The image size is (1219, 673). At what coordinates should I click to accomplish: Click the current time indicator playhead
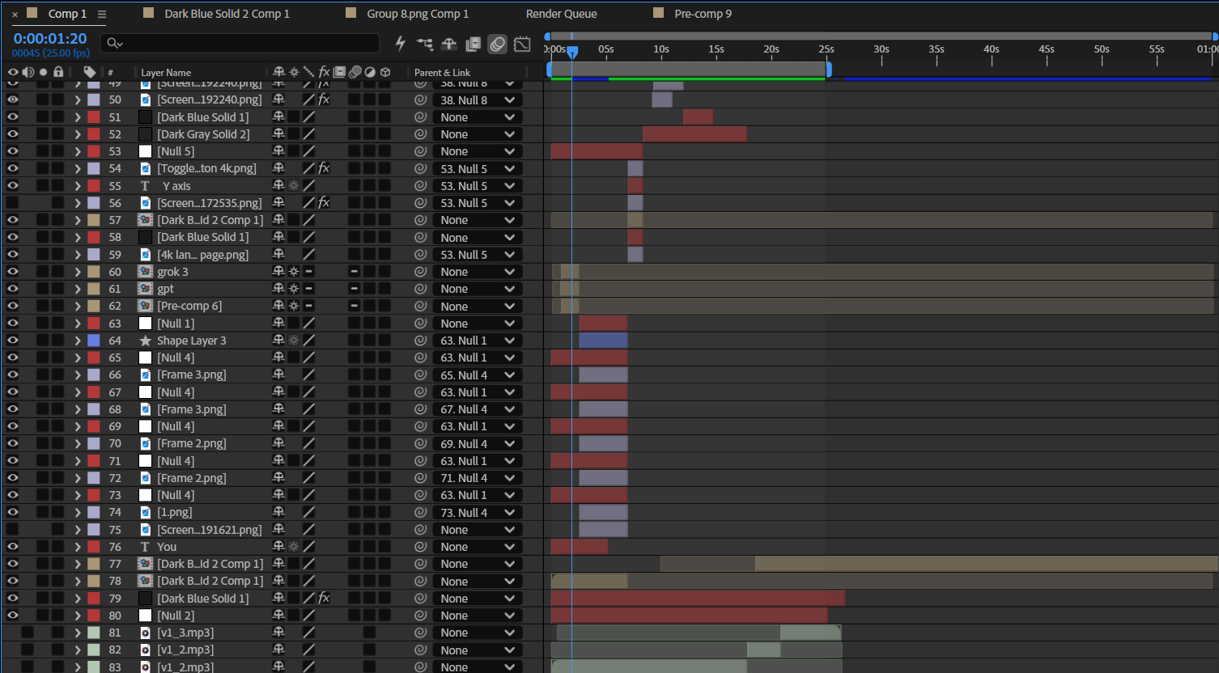[572, 52]
